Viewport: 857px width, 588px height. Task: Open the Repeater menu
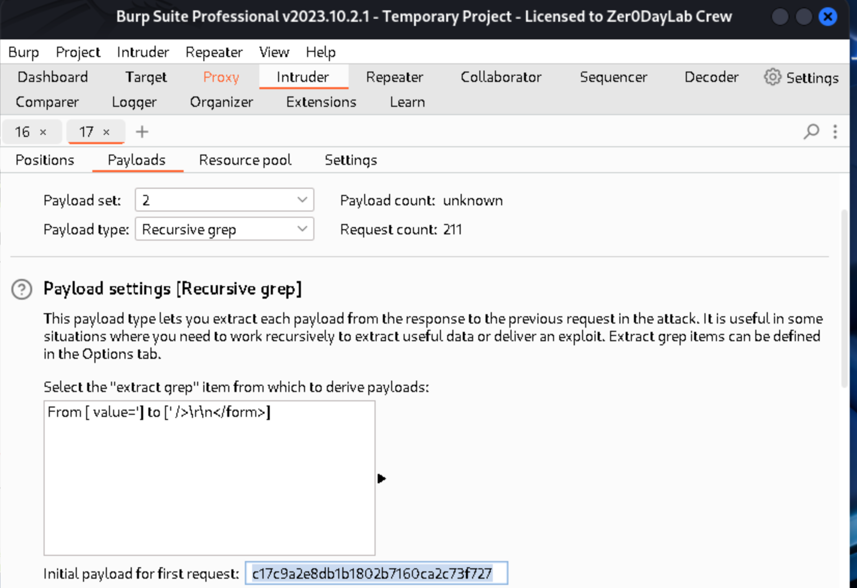[214, 52]
